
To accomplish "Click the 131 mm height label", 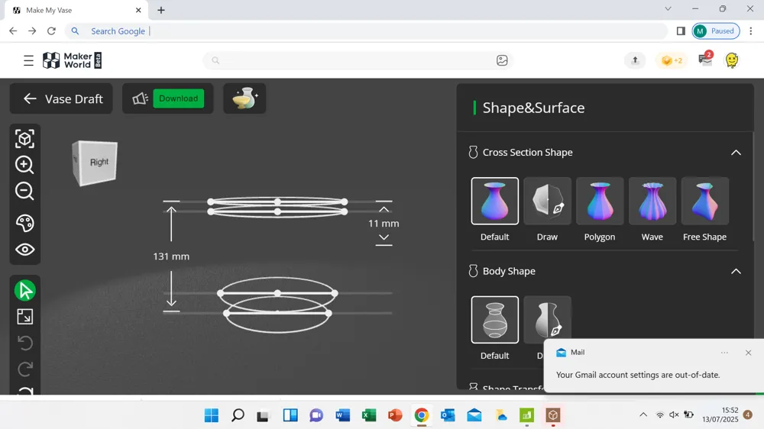I will [171, 256].
